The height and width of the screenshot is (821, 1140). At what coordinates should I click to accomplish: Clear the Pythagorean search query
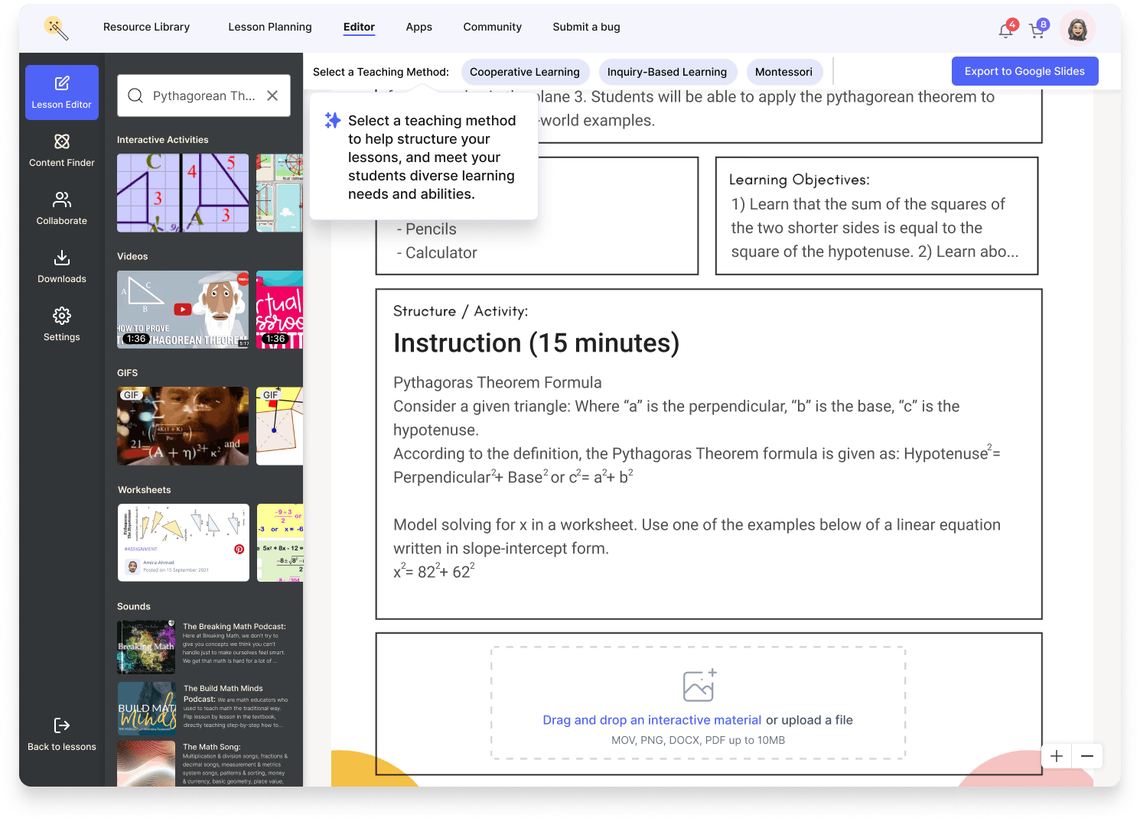[272, 96]
